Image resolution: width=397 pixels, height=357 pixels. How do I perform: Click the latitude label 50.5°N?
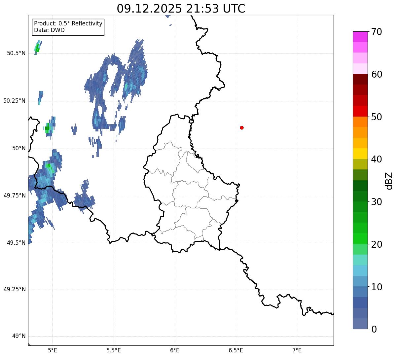(x=16, y=53)
